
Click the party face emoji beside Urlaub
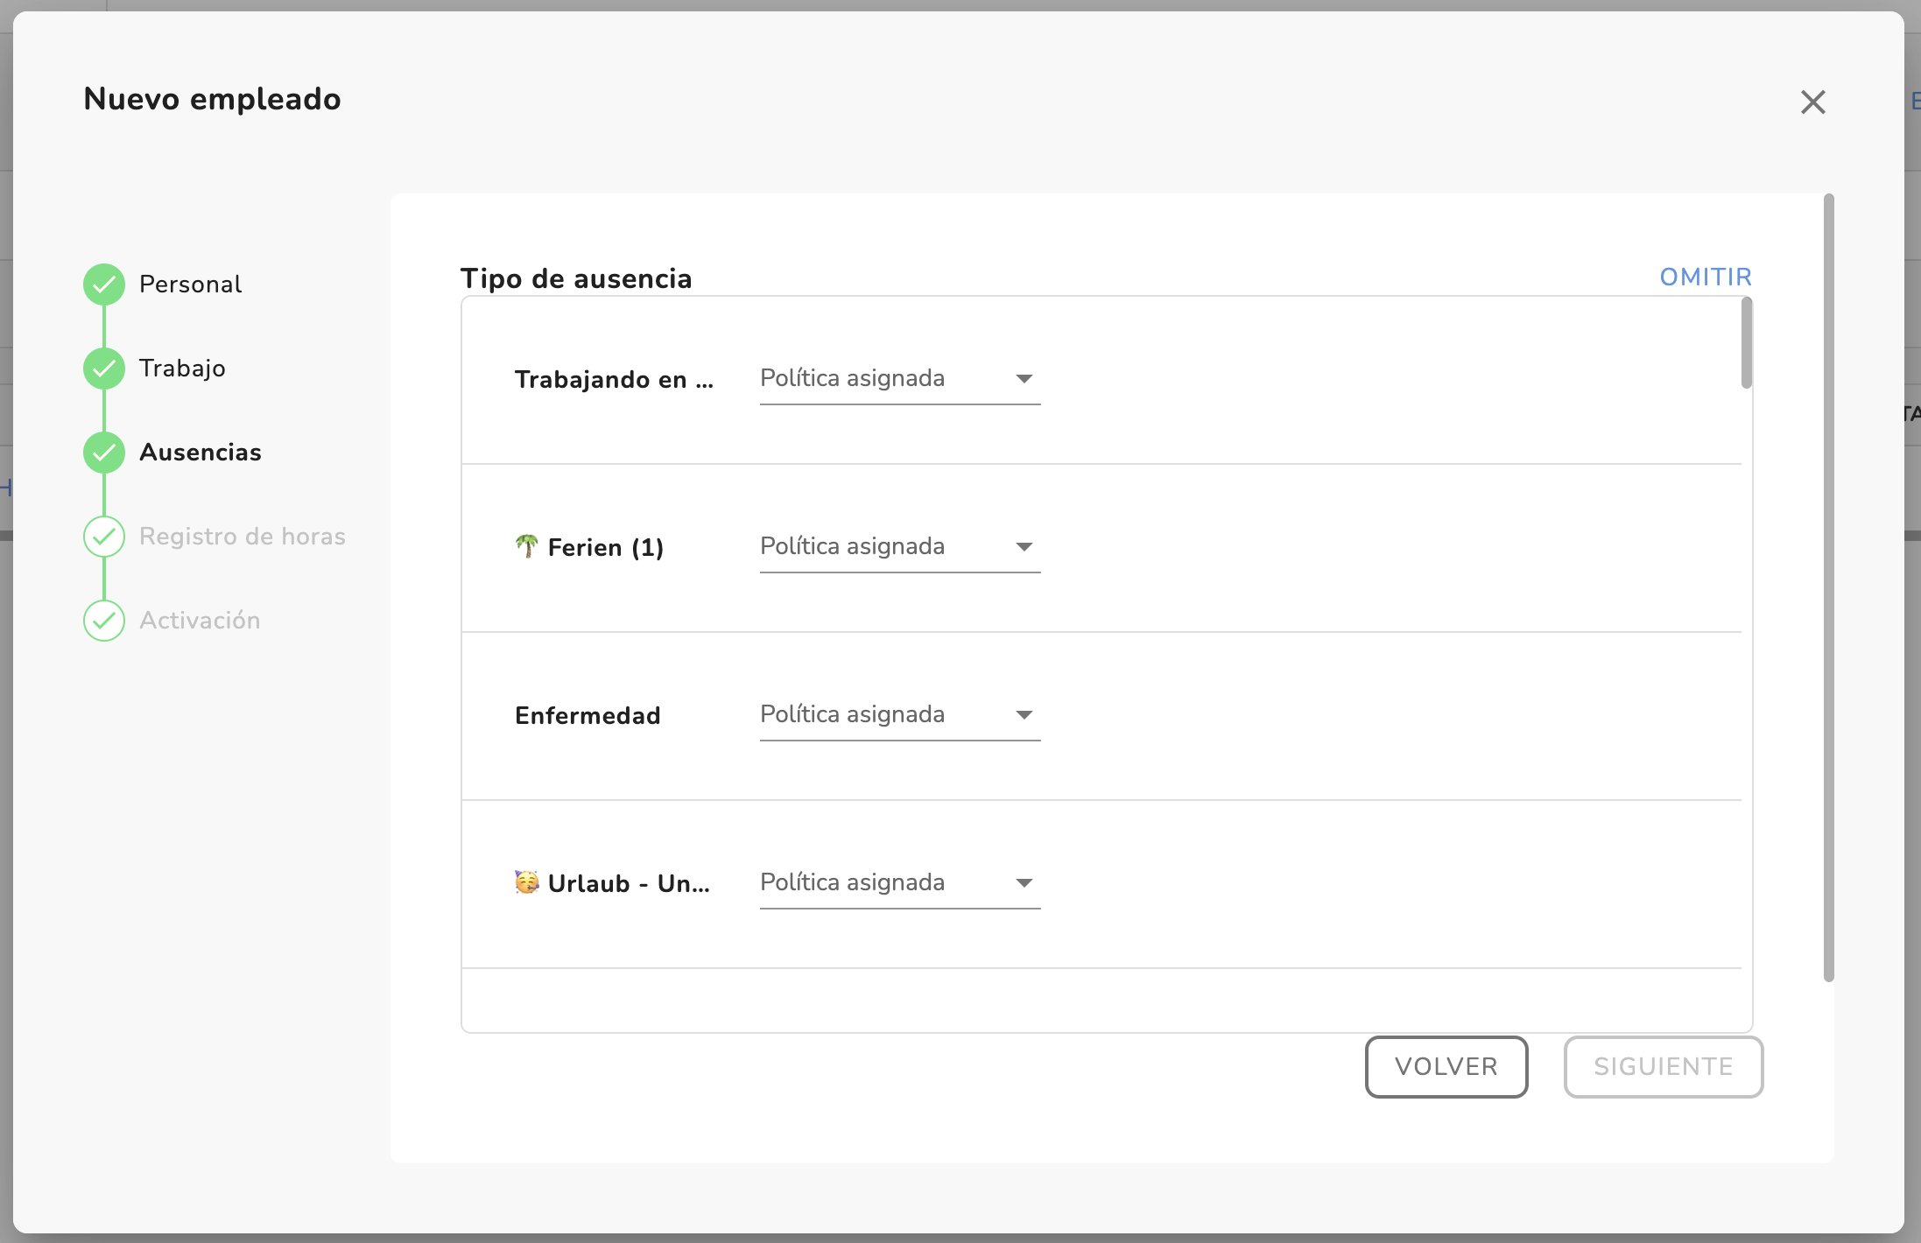[x=526, y=882]
